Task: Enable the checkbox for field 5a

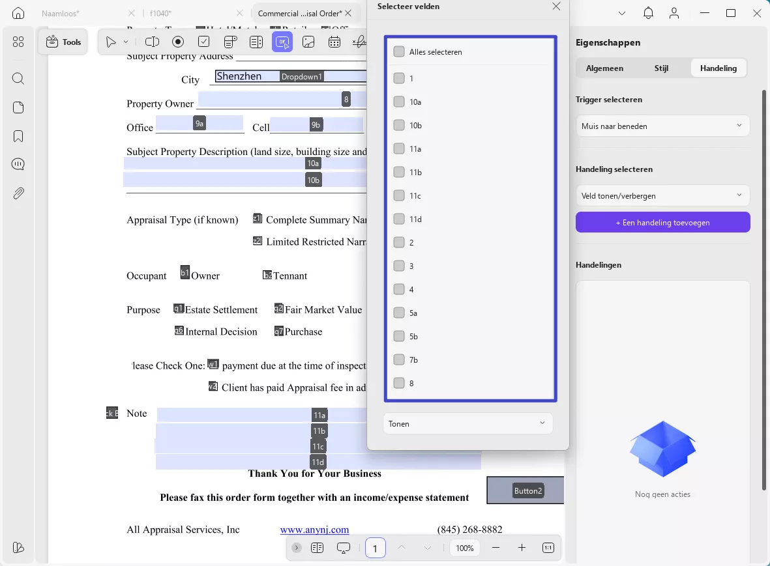Action: click(x=399, y=313)
